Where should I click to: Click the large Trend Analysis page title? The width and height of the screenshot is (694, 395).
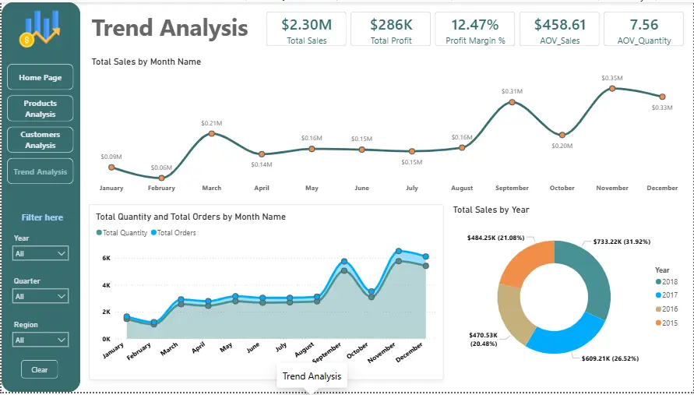coord(170,28)
